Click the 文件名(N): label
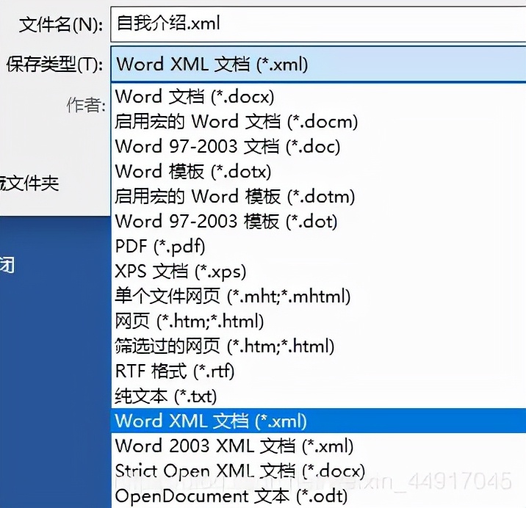This screenshot has width=526, height=508. tap(61, 24)
